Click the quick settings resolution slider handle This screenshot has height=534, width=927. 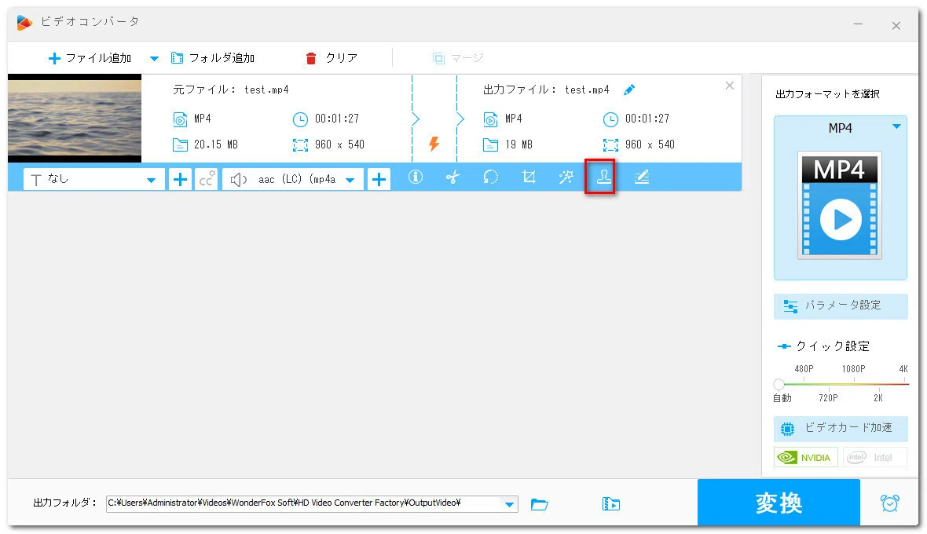(779, 385)
